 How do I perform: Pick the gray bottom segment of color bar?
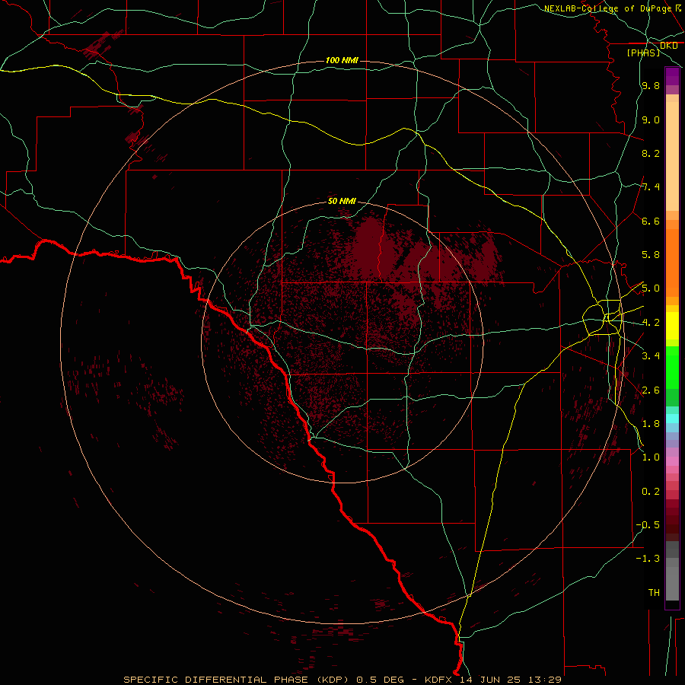pos(672,579)
